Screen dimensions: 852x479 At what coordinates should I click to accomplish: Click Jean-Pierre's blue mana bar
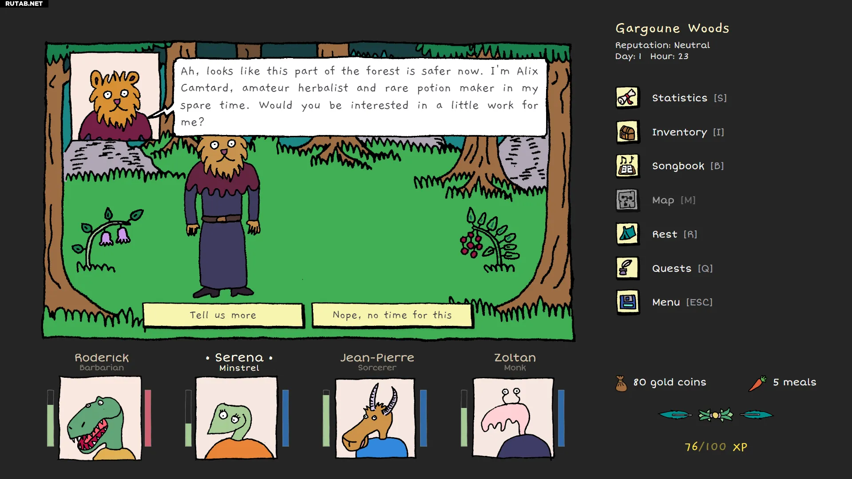pos(424,418)
